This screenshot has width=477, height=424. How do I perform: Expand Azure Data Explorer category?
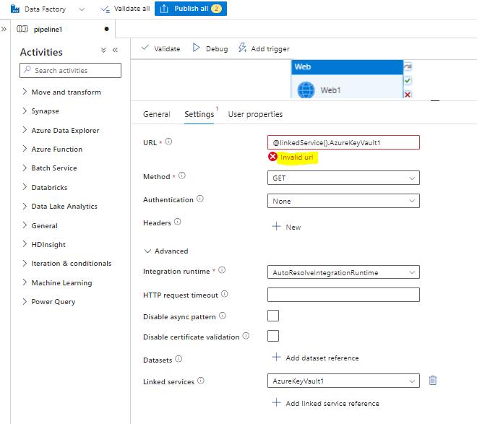[x=61, y=130]
